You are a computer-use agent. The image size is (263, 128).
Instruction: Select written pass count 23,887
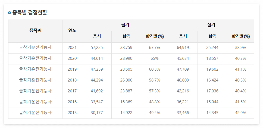coord(126,91)
